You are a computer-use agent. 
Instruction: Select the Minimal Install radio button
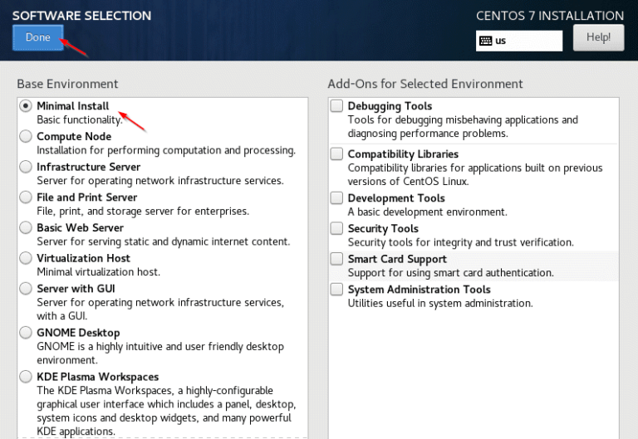(26, 106)
